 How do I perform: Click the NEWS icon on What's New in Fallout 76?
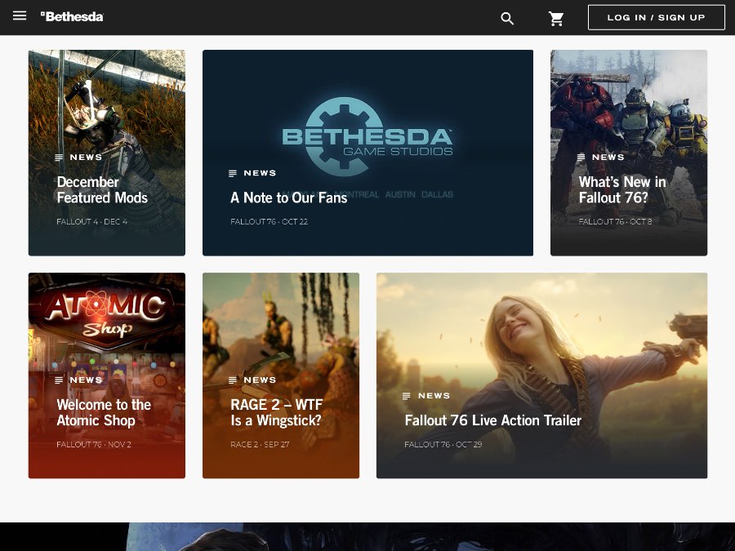click(x=580, y=157)
